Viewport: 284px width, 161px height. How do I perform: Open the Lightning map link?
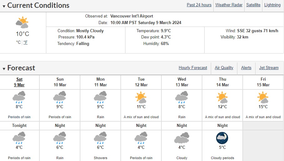tap(272, 5)
